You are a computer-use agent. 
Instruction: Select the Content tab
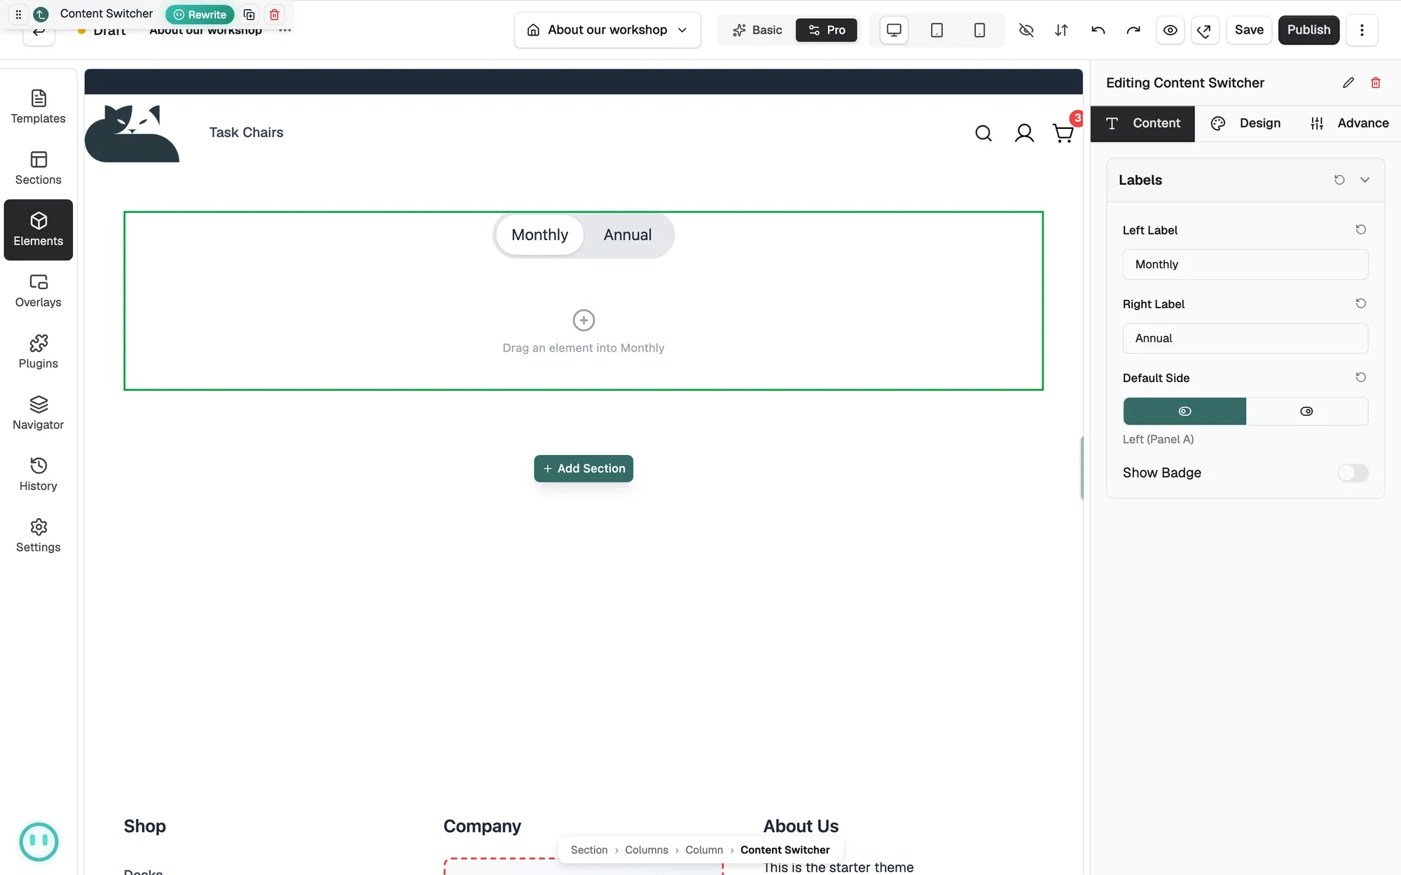coord(1143,124)
